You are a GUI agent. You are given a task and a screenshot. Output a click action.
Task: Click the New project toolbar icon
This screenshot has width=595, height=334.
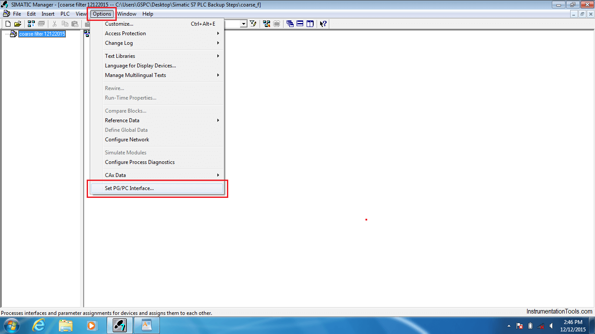(8, 24)
